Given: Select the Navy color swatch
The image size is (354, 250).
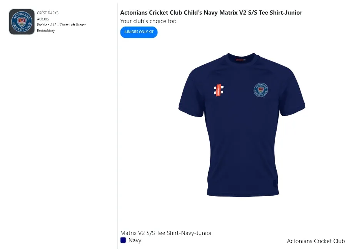Looking at the screenshot, I should pos(123,240).
